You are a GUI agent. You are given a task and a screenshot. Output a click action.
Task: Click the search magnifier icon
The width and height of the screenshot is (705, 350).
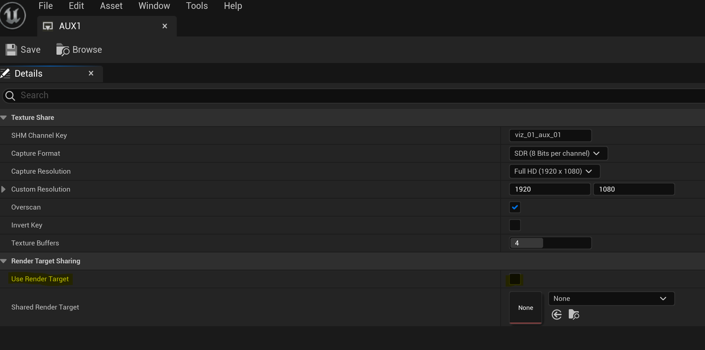(10, 95)
